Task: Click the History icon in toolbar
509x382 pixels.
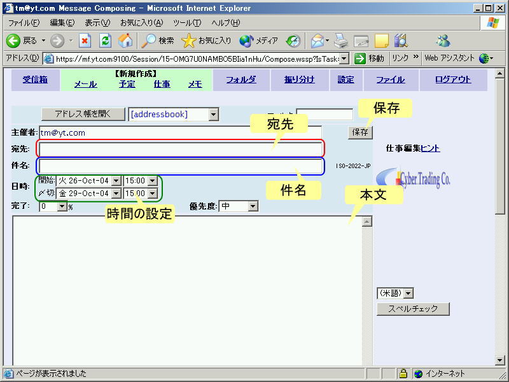Action: (293, 41)
